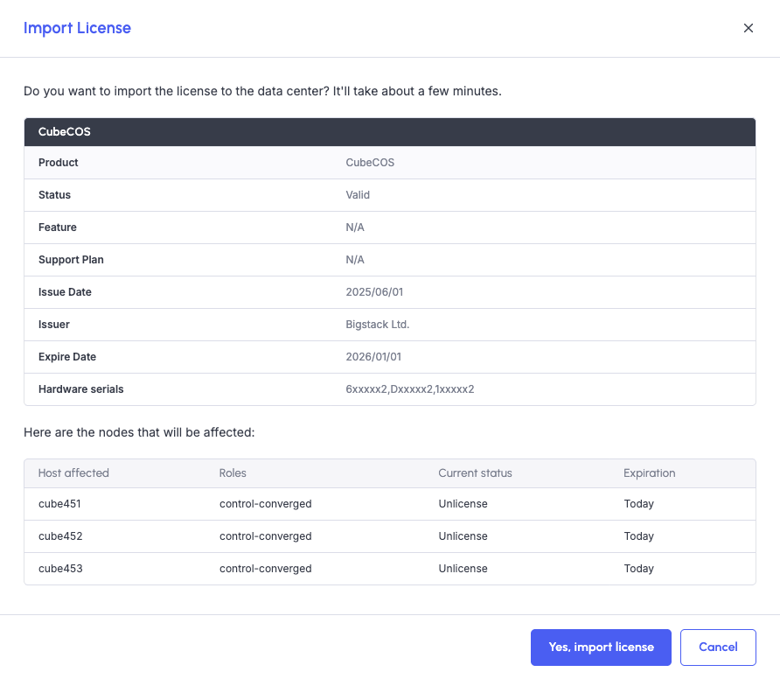Viewport: 780px width, 679px height.
Task: Click control-converged role for cube453
Action: [x=266, y=569]
